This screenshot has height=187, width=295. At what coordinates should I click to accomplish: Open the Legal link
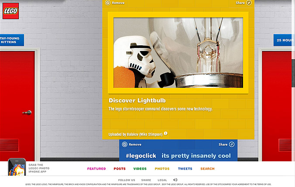(x=162, y=180)
